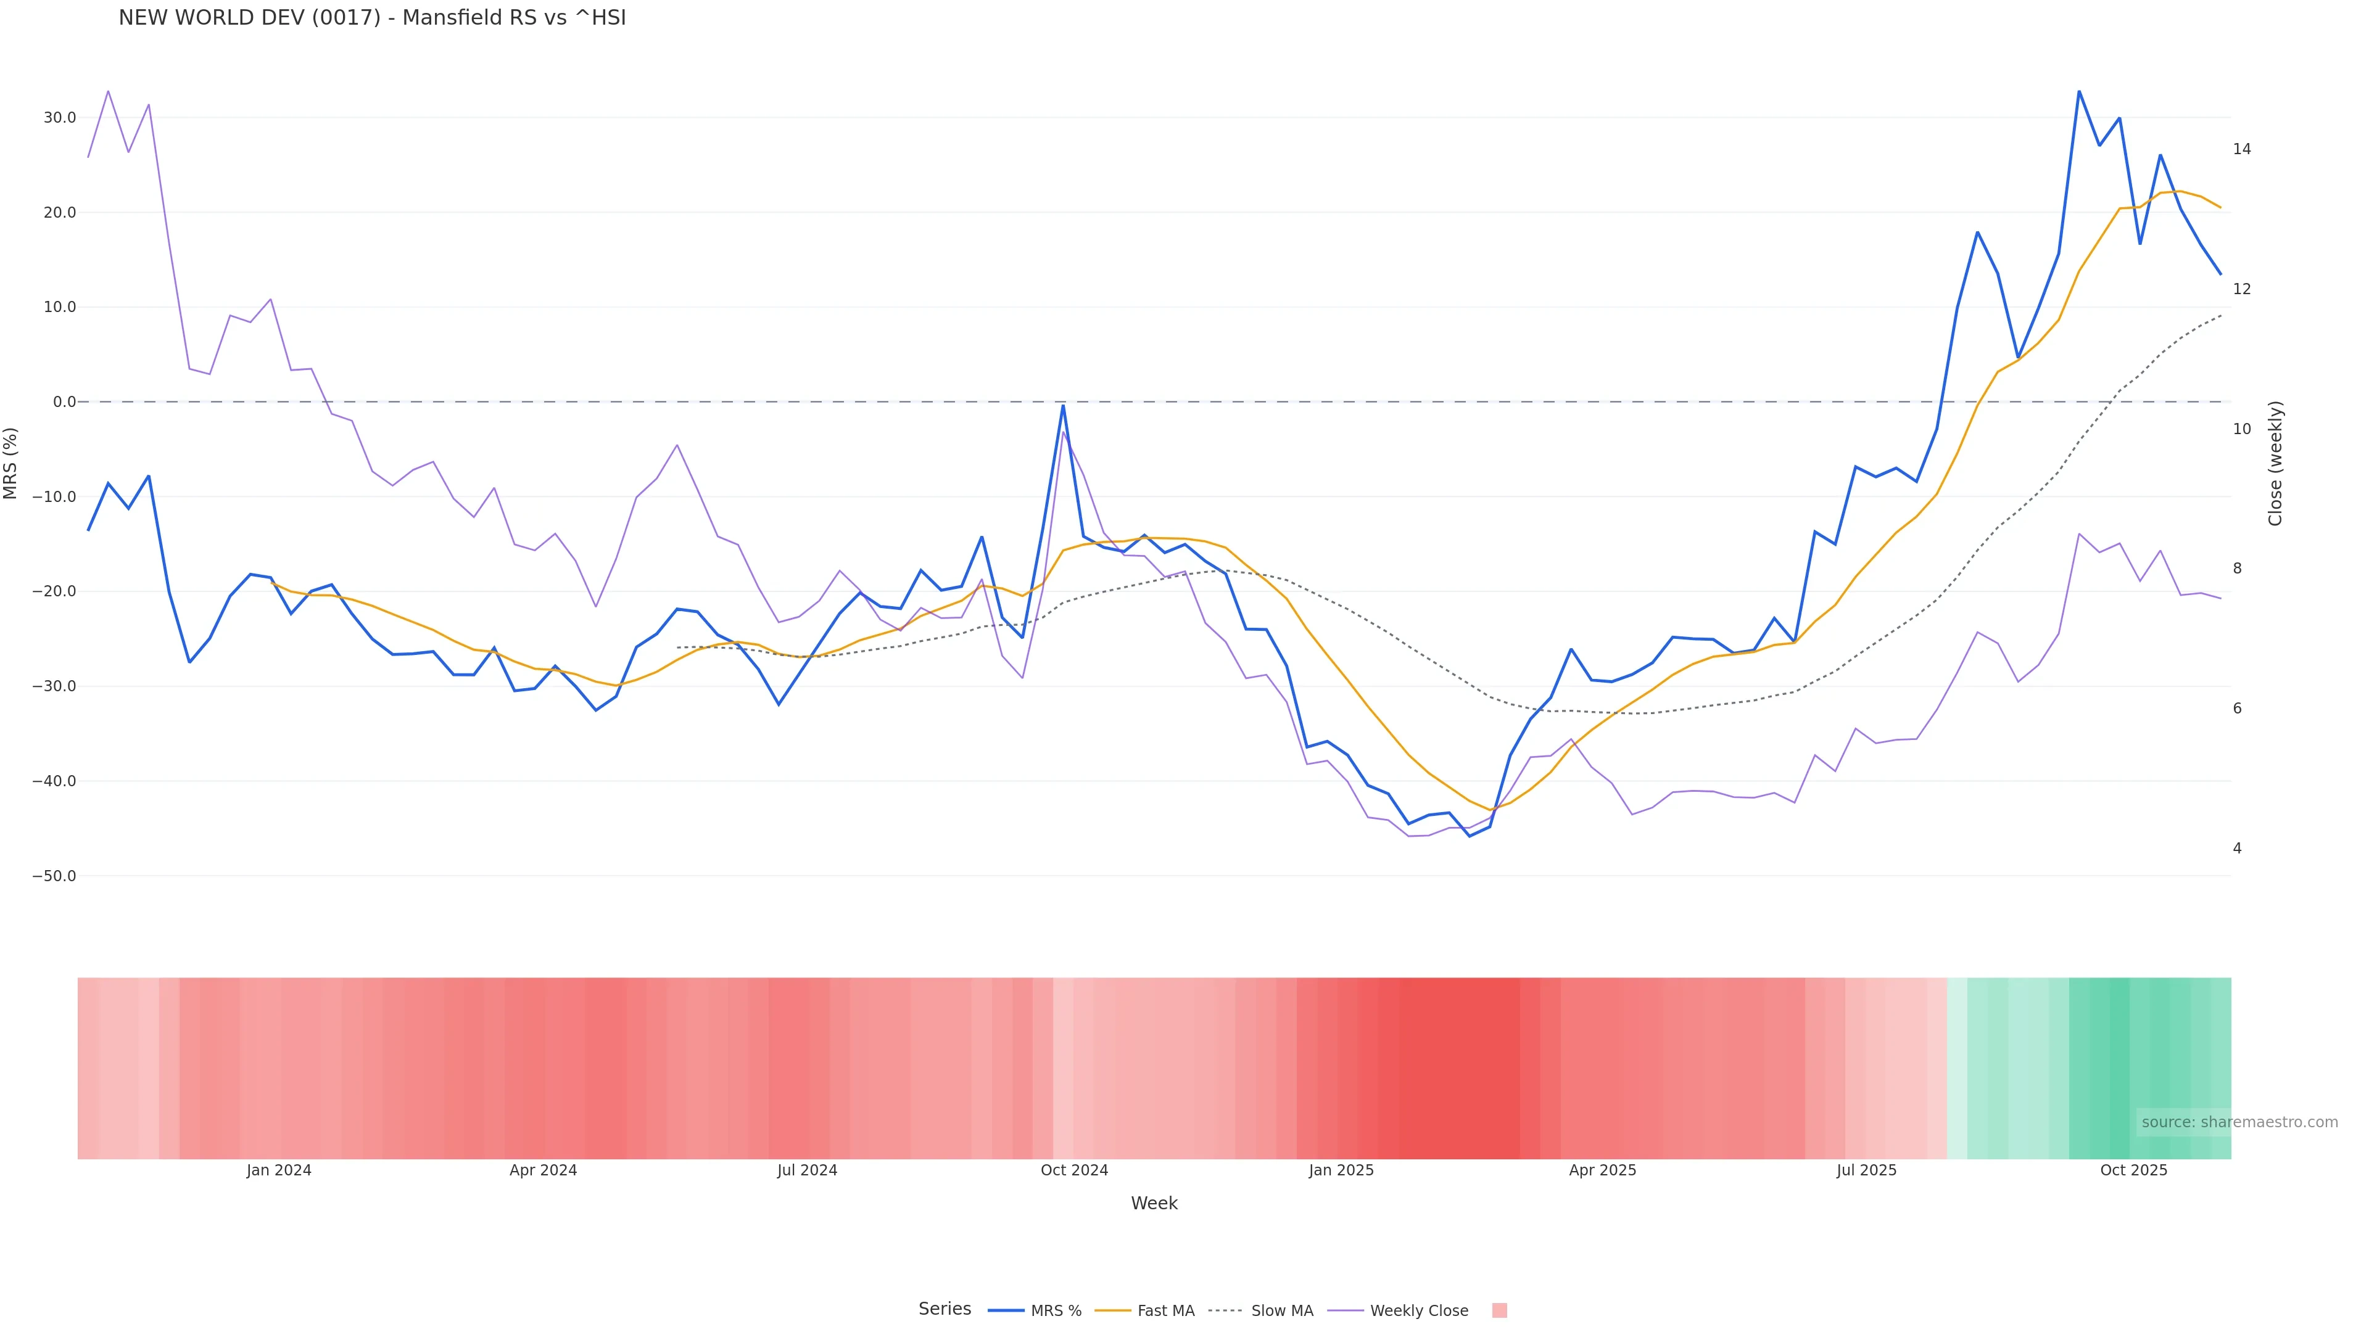The image size is (2369, 1332).
Task: Click the dashed Slow MA legend line marker
Action: point(1225,1311)
